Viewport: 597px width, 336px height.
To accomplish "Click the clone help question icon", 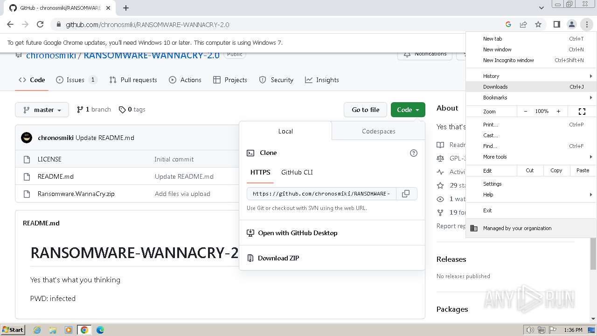I will pos(413,153).
